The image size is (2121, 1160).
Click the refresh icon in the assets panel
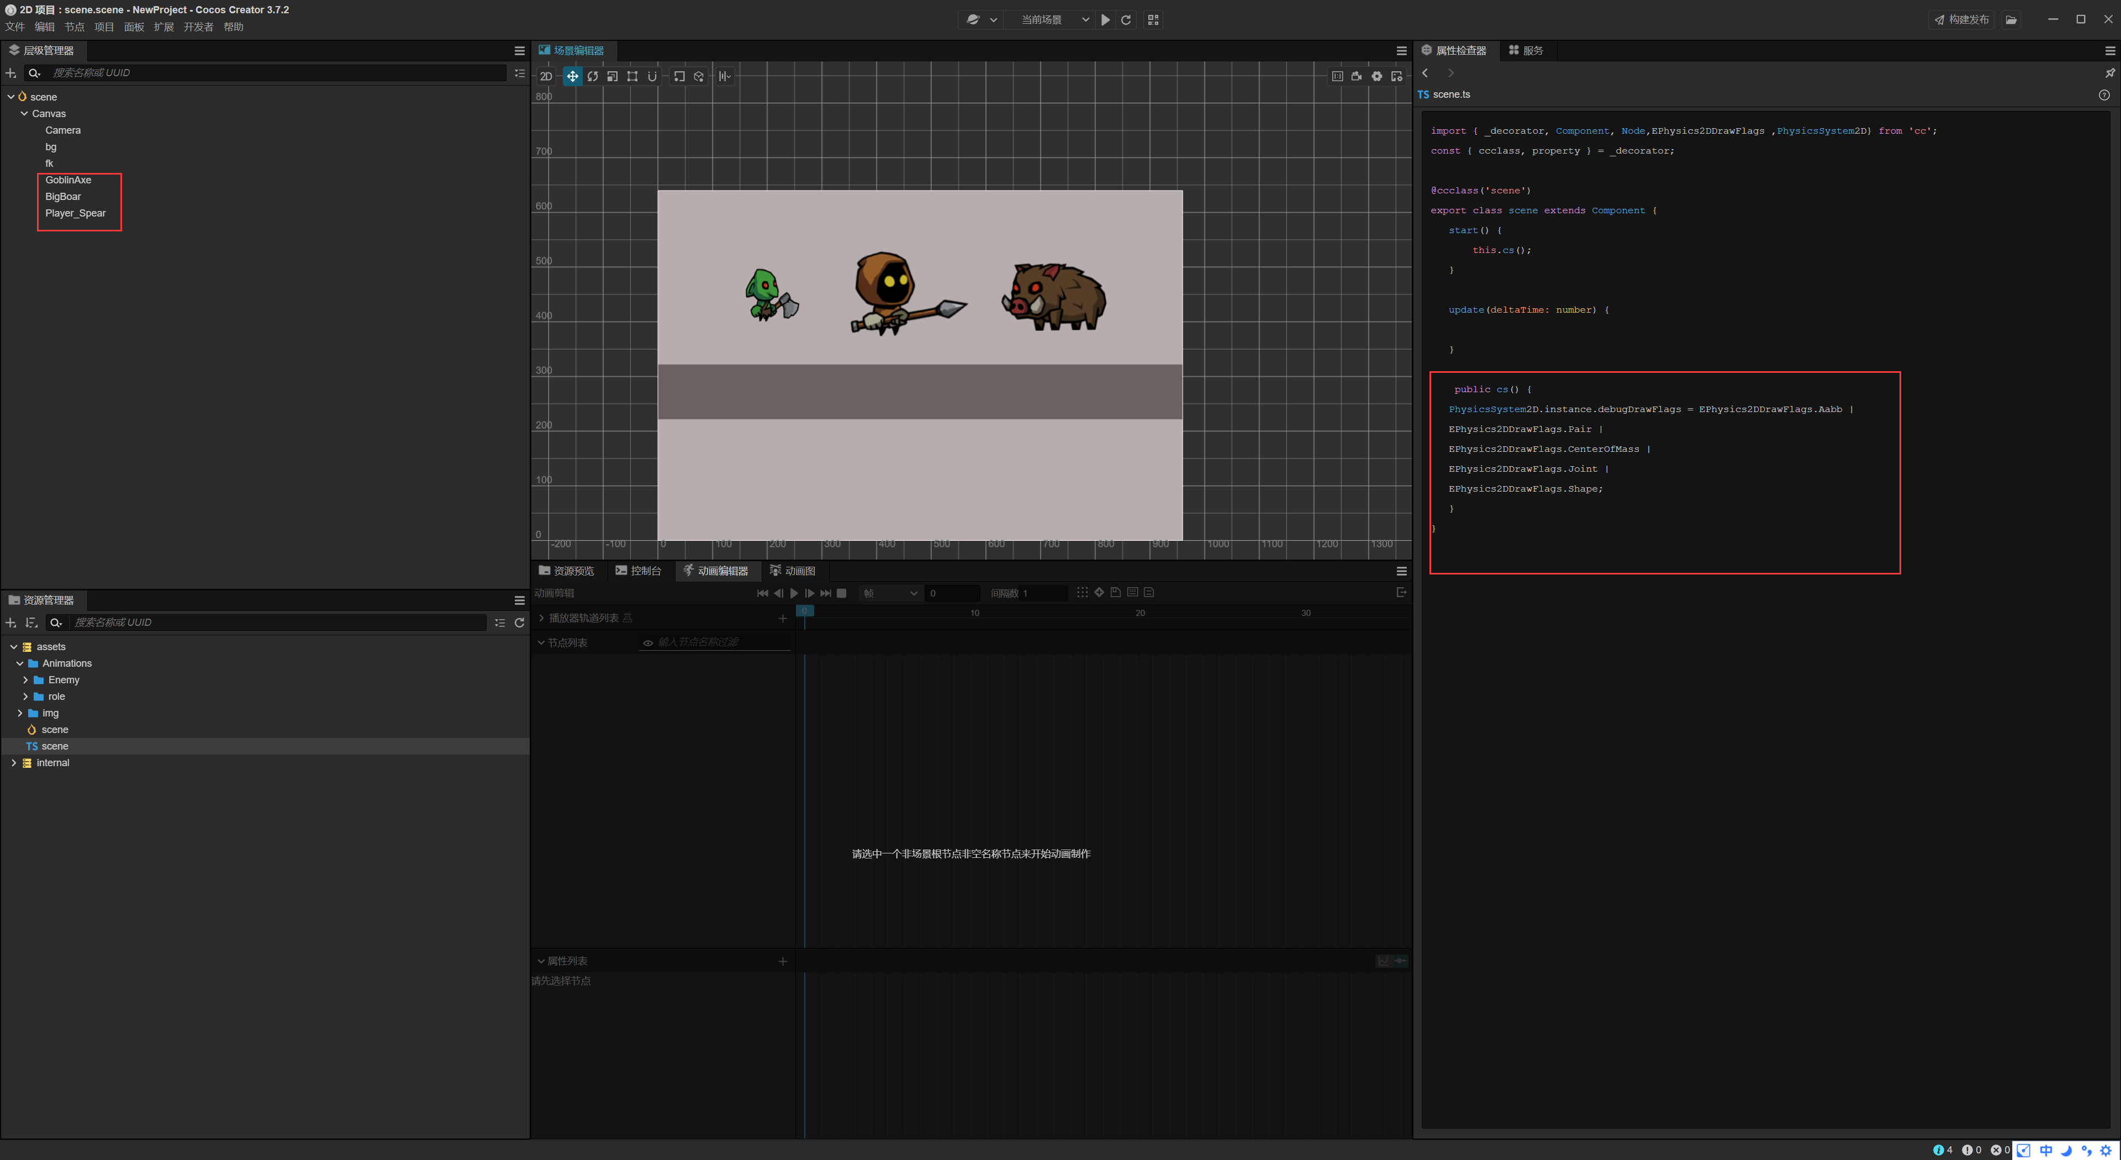point(520,623)
